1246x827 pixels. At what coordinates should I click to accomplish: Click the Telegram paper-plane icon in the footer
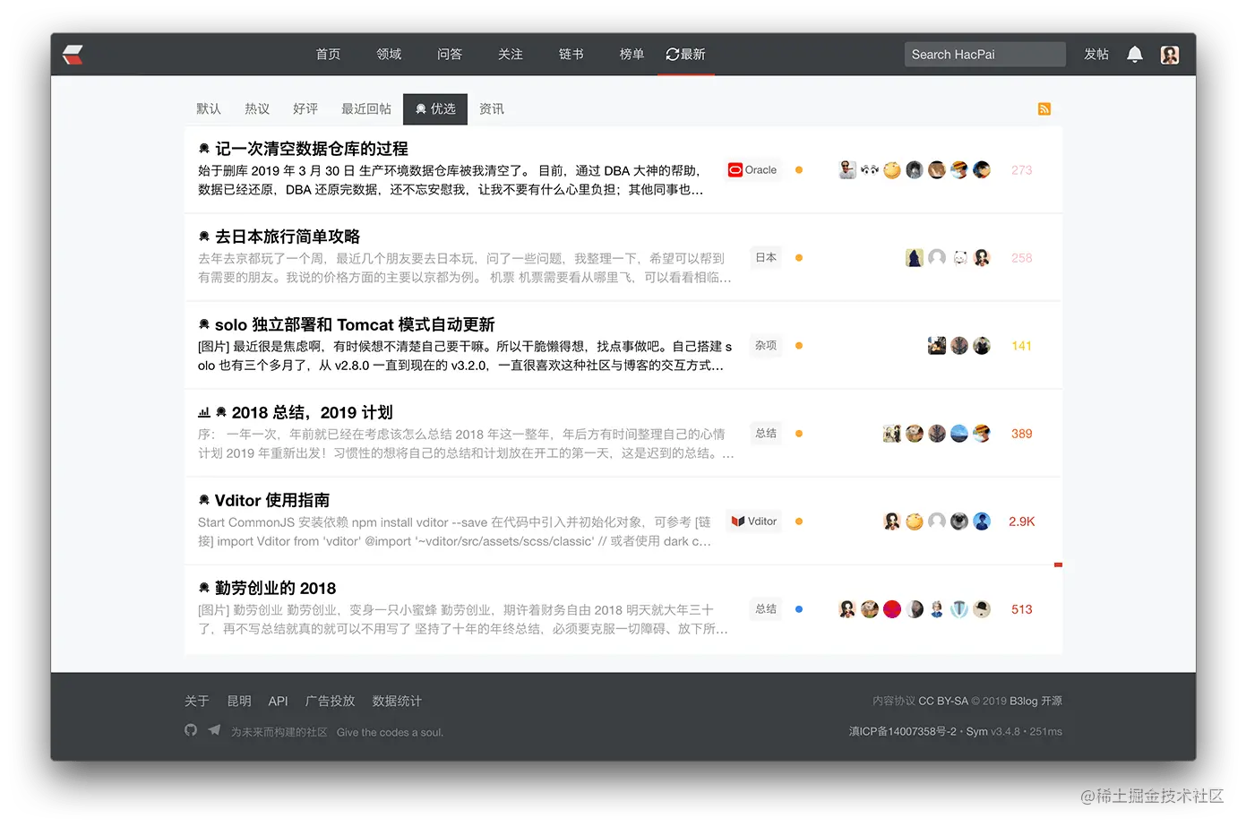tap(214, 730)
